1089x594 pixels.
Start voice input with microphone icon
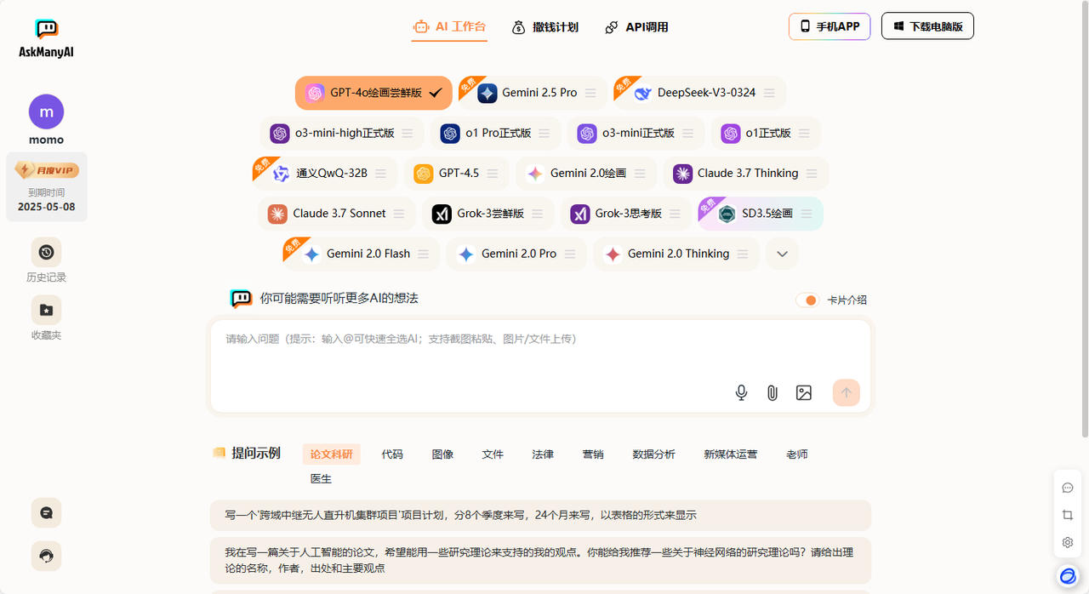pyautogui.click(x=741, y=392)
